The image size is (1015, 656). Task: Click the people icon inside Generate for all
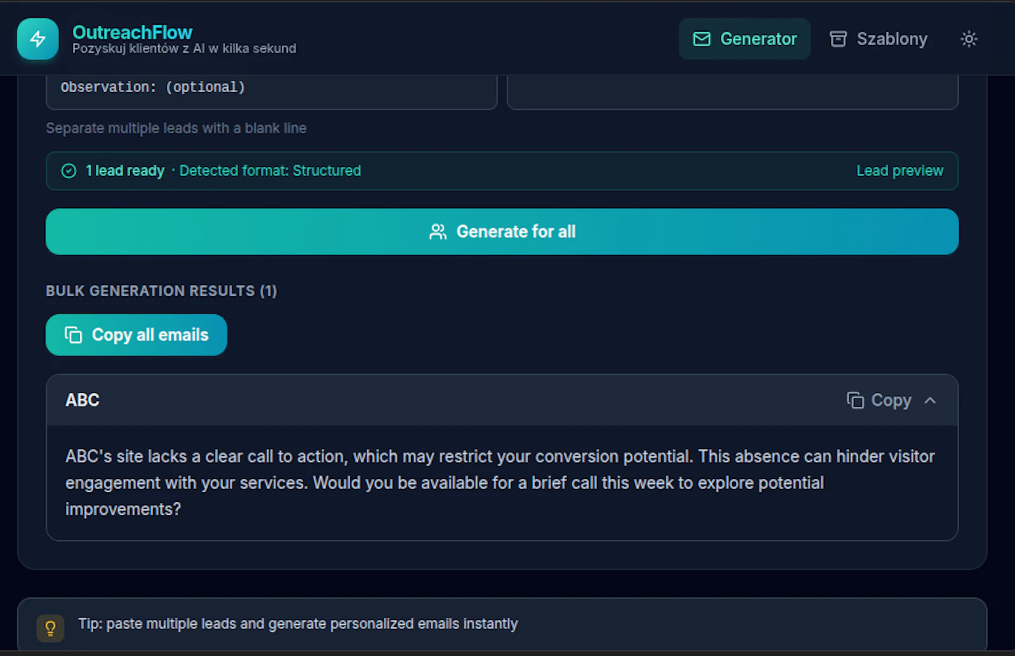(438, 232)
